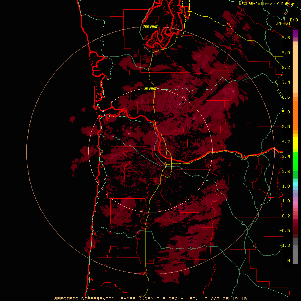Click the 2.6 value on the color scale
This screenshot has height=301, width=301.
coord(286,172)
